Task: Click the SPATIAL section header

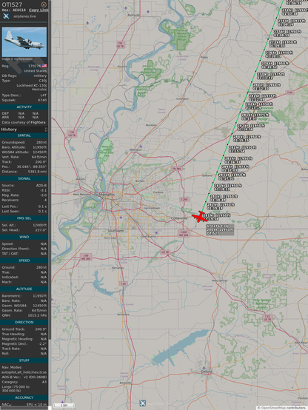Action: (24, 135)
